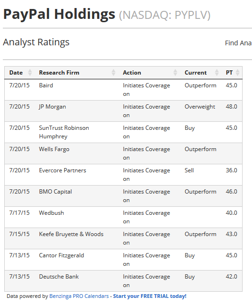Select the Baird row firm name

pos(46,85)
